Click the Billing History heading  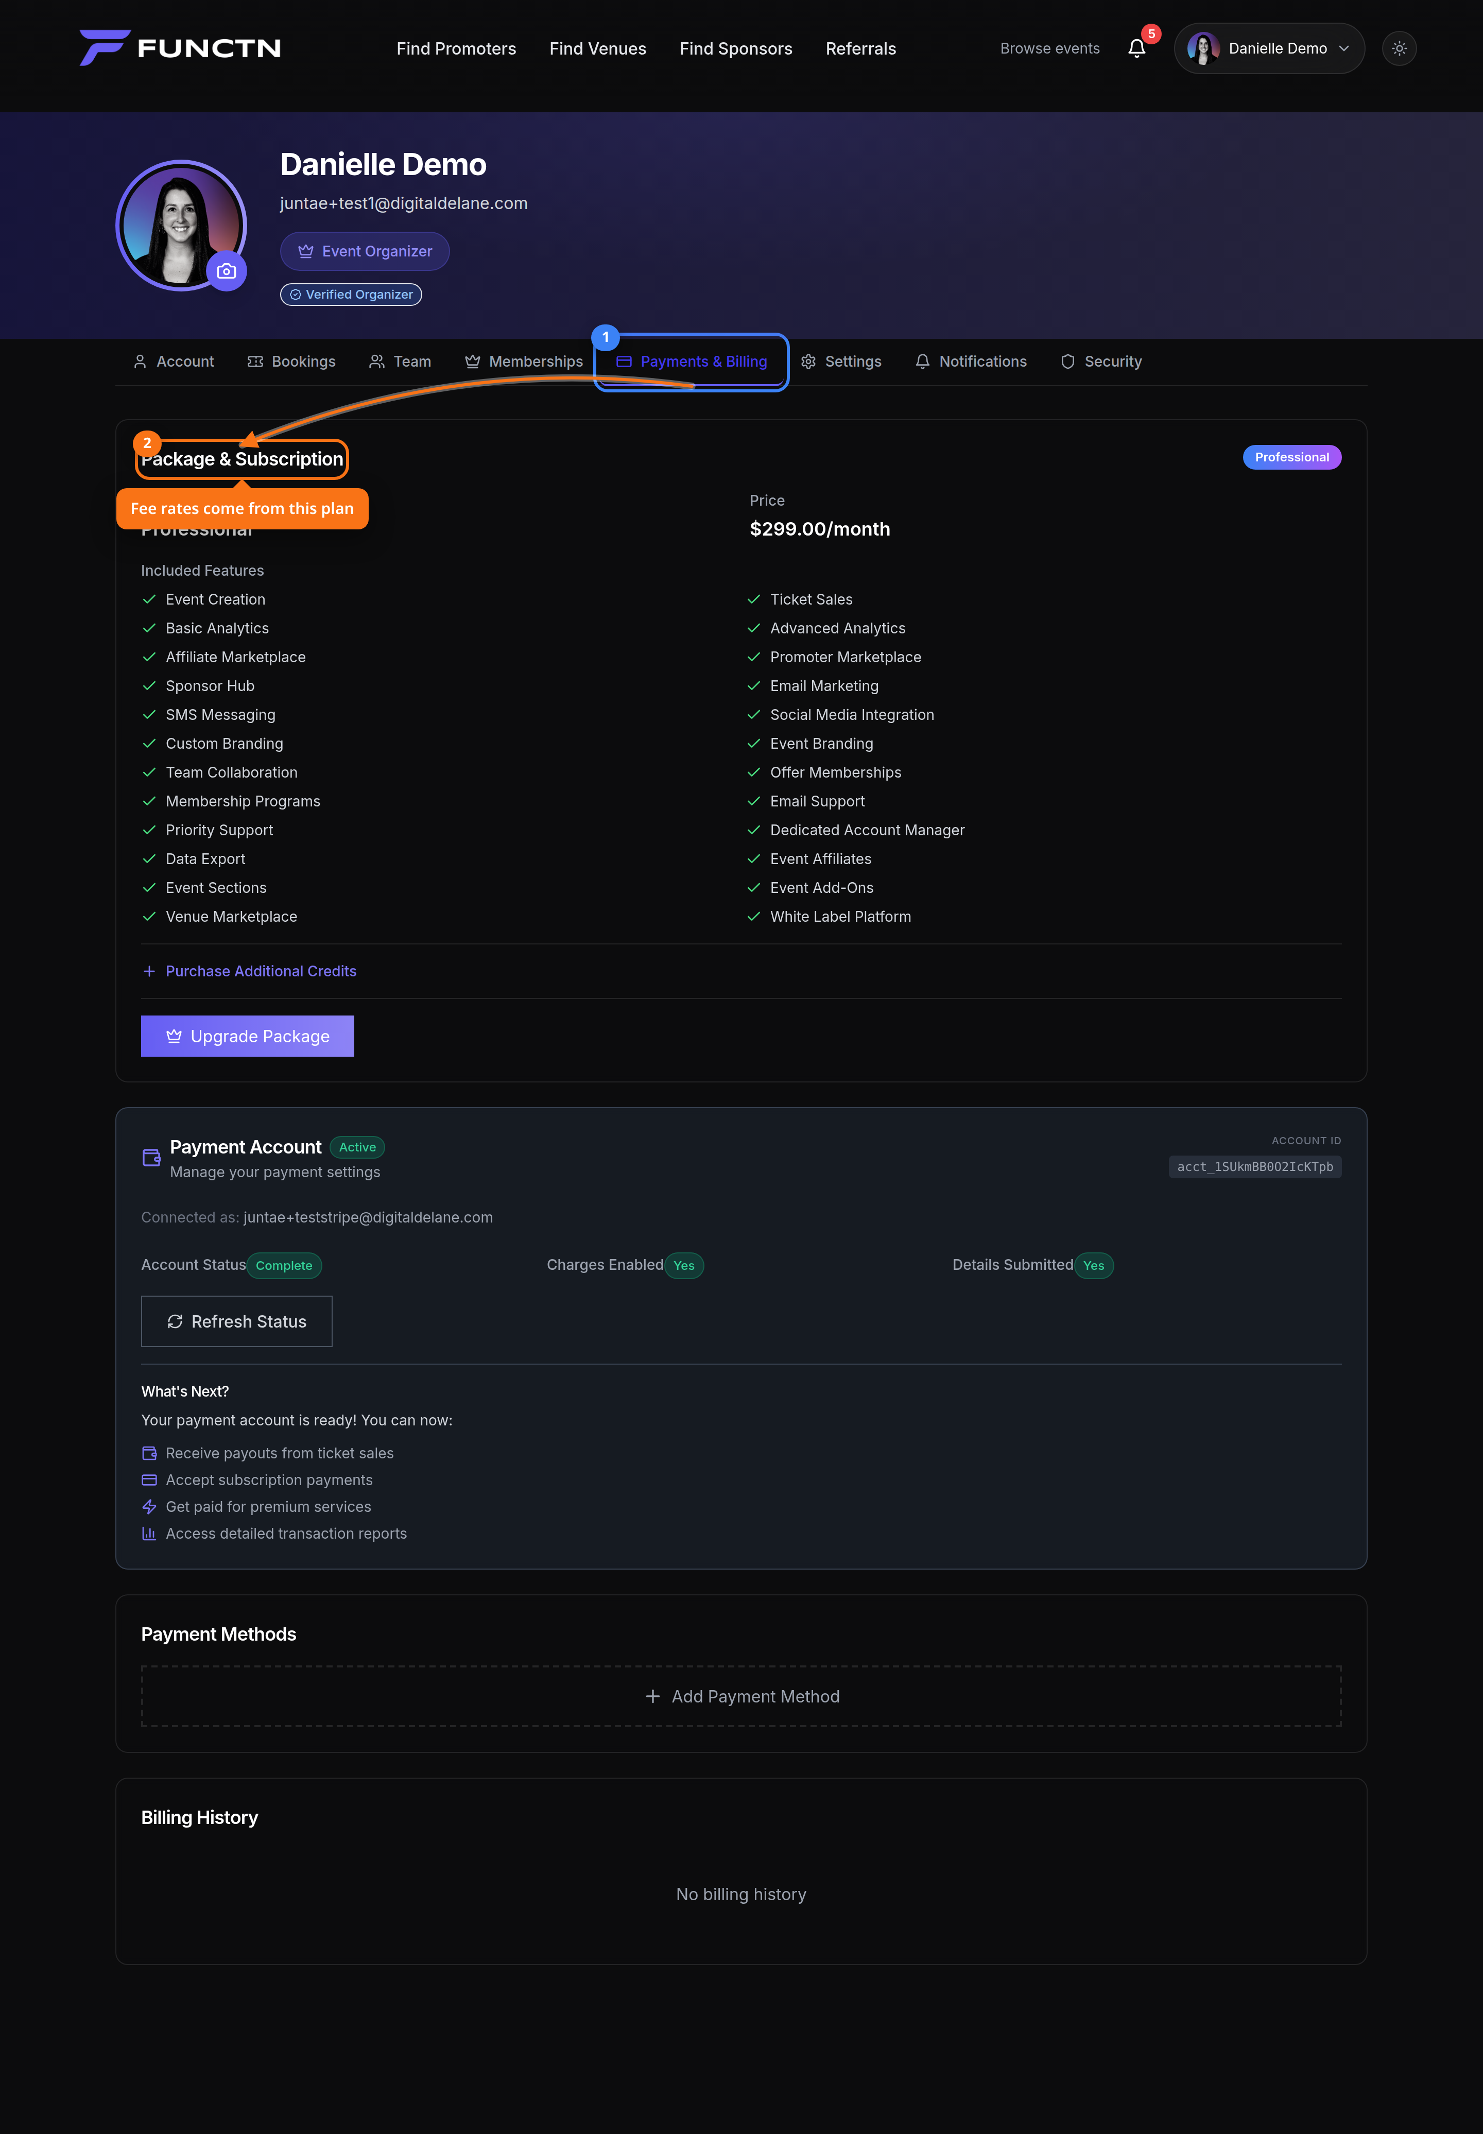200,1817
